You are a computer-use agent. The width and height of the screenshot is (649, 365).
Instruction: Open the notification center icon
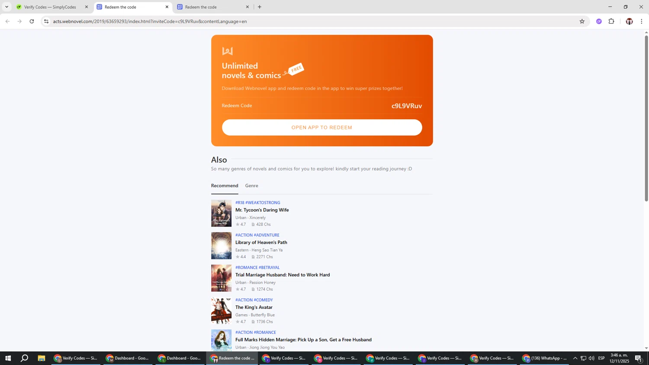(x=639, y=358)
